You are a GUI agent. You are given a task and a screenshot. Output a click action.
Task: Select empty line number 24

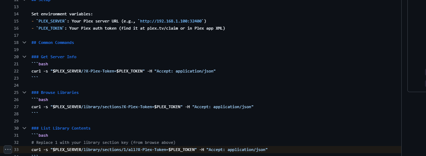tap(16, 85)
